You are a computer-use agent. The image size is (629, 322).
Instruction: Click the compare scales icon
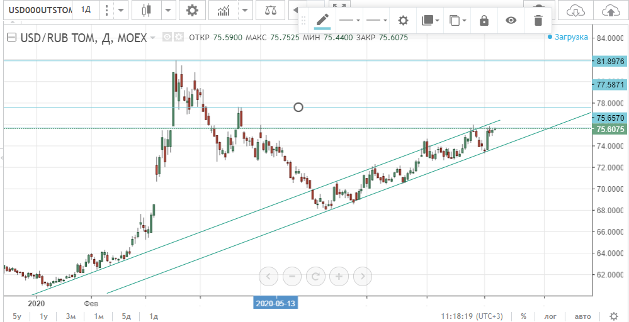(271, 11)
